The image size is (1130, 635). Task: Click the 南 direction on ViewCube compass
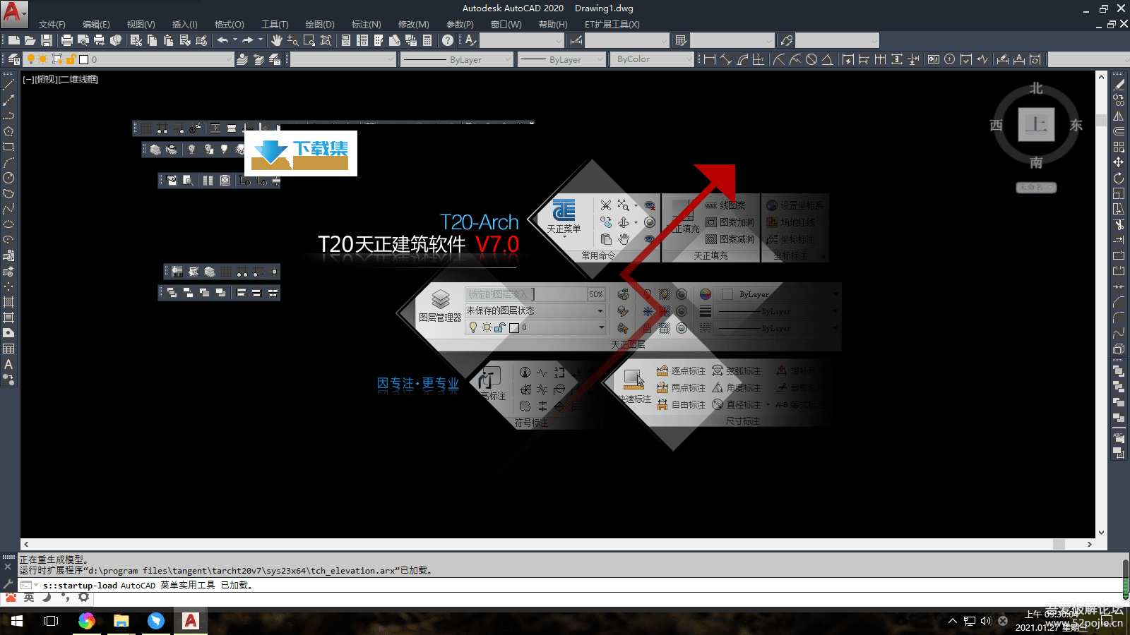click(x=1036, y=162)
